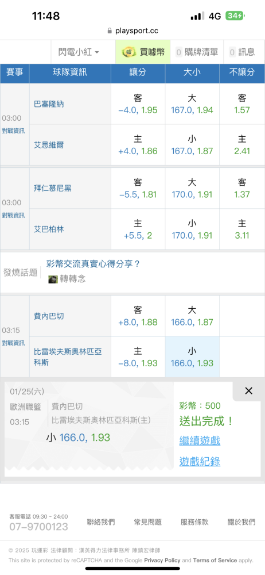Open the 訊息 messages tab

[x=242, y=52]
